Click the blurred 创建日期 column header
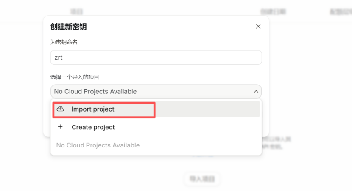 (x=274, y=11)
